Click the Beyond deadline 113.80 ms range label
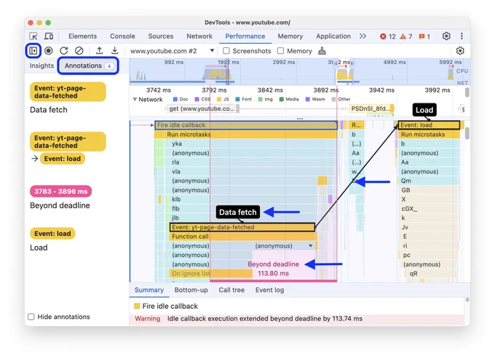 [274, 269]
